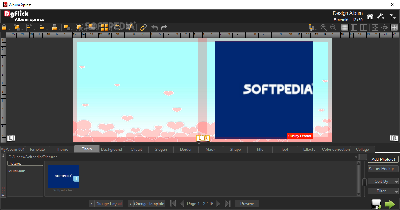The image size is (400, 210).
Task: Click the Add Photo(s) button
Action: point(383,159)
